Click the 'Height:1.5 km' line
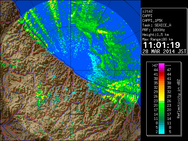Screen dimensions: 188x141 coord(155,35)
